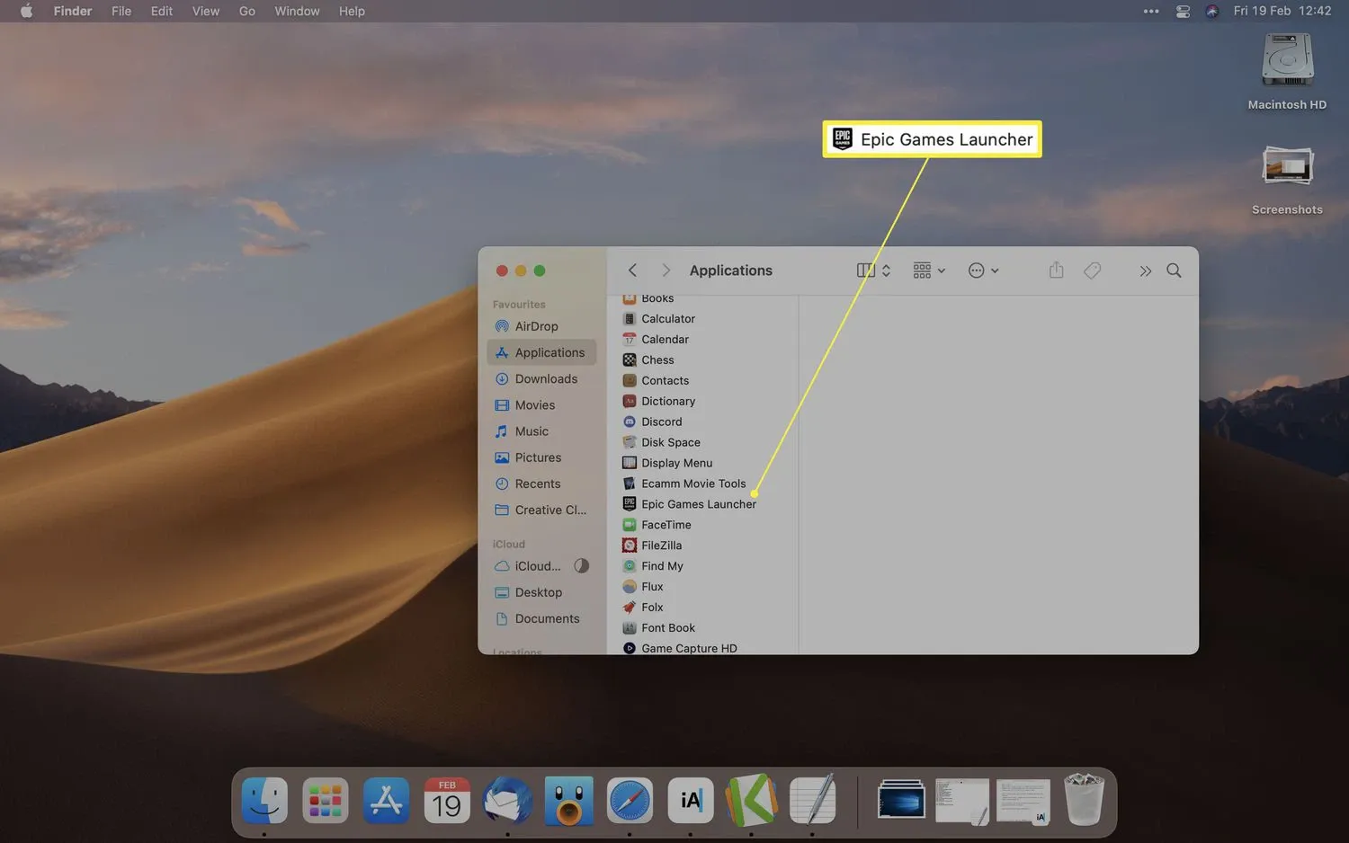Click the Finder search magnifier icon
1349x843 pixels.
1174,271
